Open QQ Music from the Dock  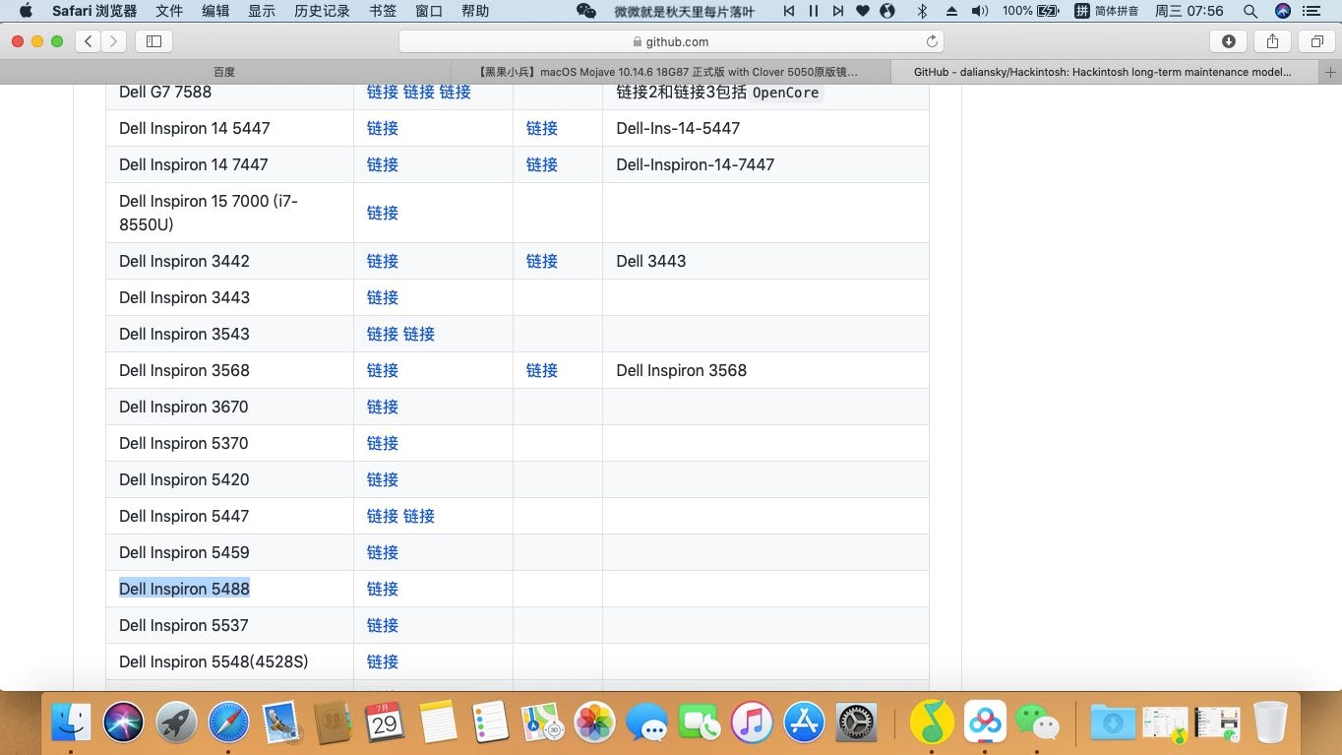point(932,724)
